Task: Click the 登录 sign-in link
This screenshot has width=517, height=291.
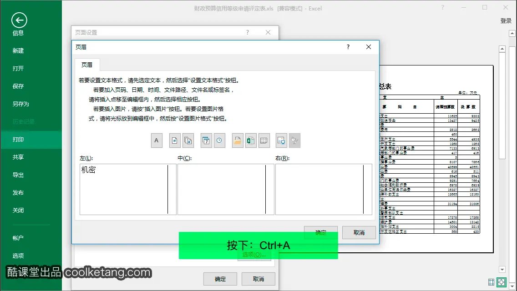Action: pos(506,21)
